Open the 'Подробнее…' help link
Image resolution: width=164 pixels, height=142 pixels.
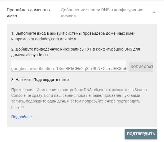click(x=23, y=117)
